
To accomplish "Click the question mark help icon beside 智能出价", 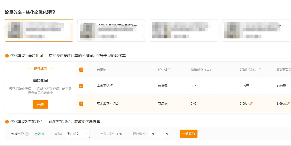I will coord(27,134).
